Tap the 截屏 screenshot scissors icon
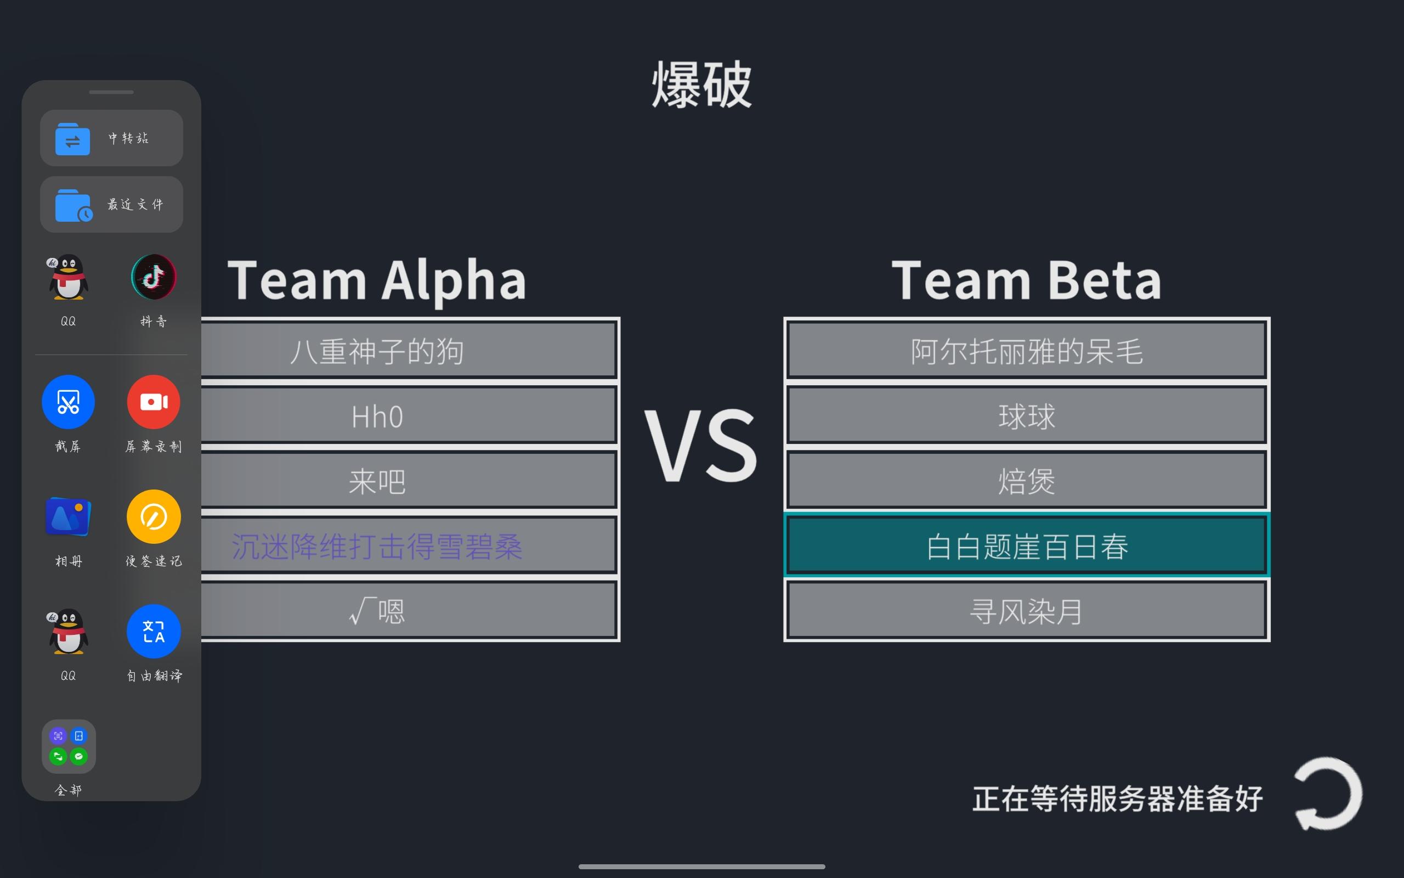The height and width of the screenshot is (878, 1404). click(x=69, y=402)
